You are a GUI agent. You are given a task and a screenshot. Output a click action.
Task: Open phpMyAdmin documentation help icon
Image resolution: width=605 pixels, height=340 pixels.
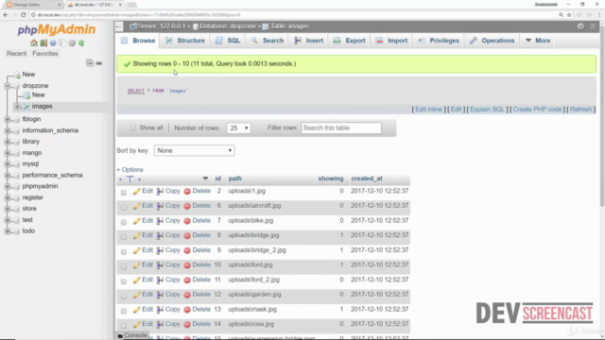coord(53,42)
